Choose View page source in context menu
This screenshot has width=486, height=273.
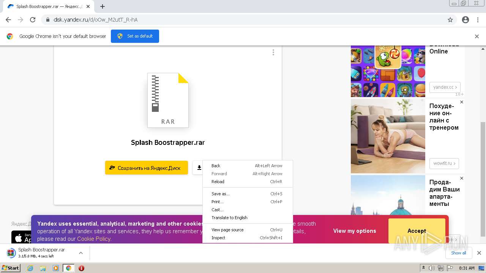[x=248, y=230]
